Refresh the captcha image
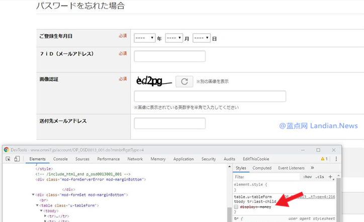Screen dimensions: 364x222 184,82
